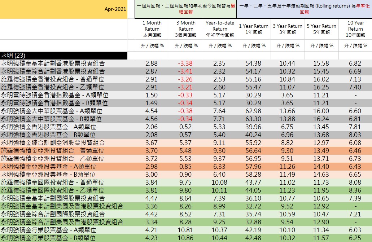Image resolution: width=372 pixels, height=242 pixels.
Task: Select the 3 Year Return column header
Action: [288, 29]
